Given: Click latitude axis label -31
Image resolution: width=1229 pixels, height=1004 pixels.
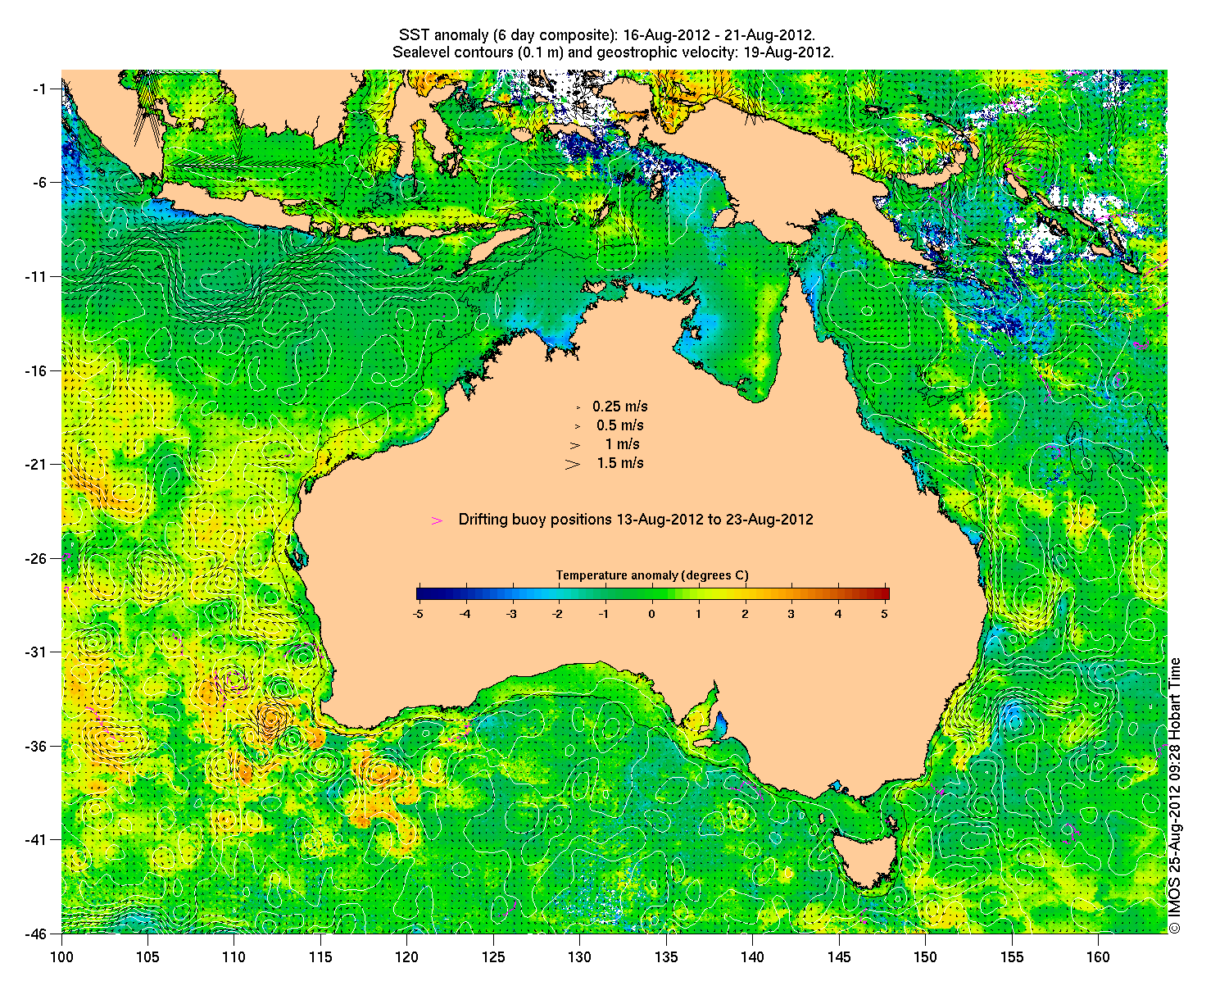Looking at the screenshot, I should tap(36, 652).
